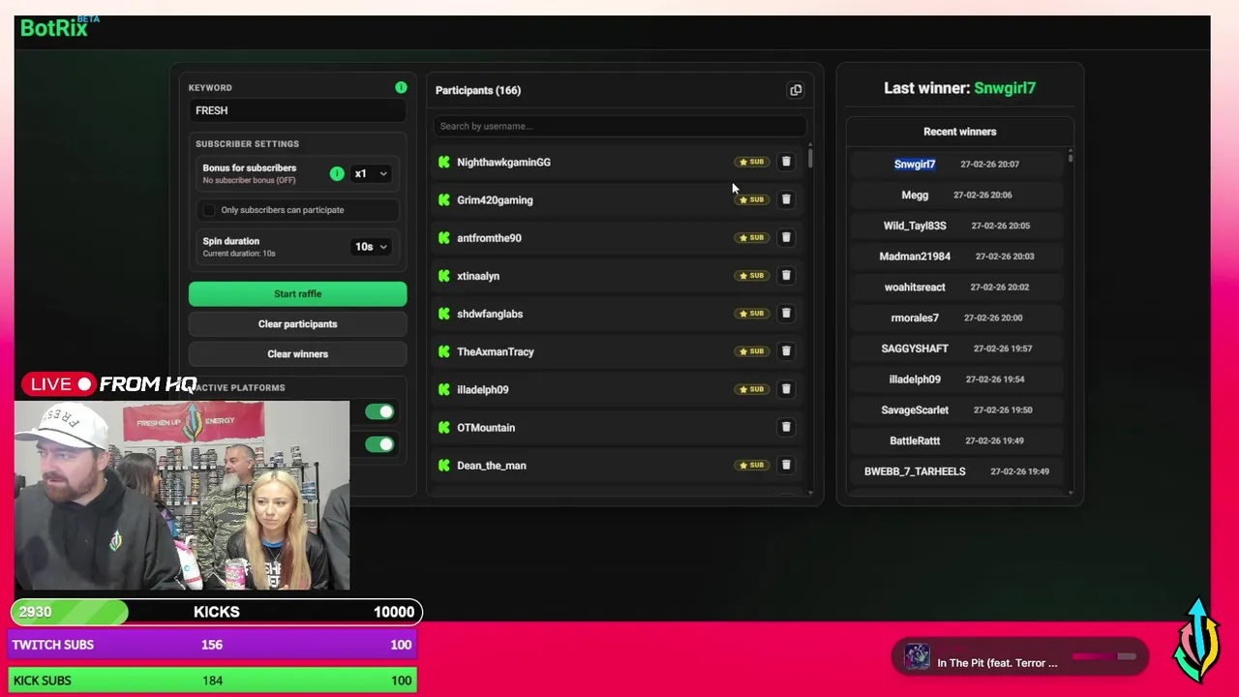The height and width of the screenshot is (697, 1239).
Task: Remove xtinaalyn with trash icon
Action: 786,275
